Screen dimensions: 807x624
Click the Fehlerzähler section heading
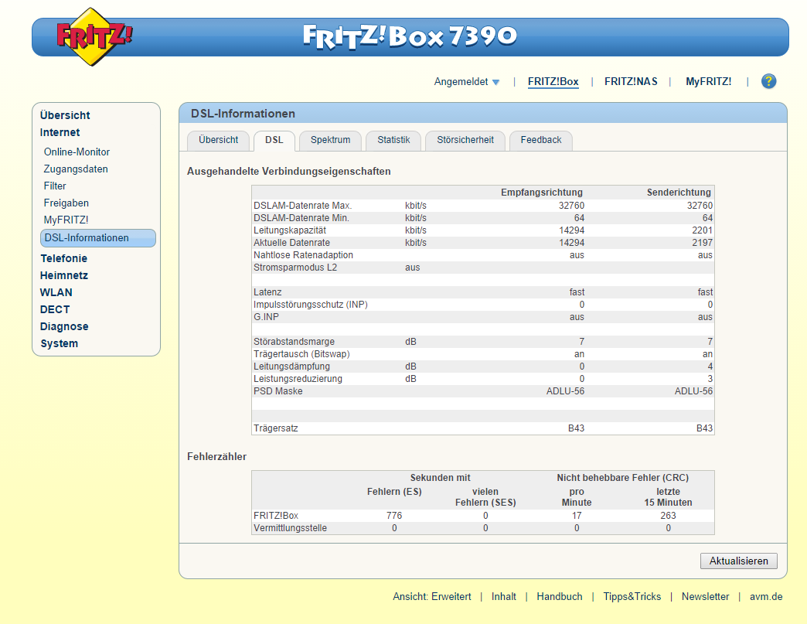point(216,457)
